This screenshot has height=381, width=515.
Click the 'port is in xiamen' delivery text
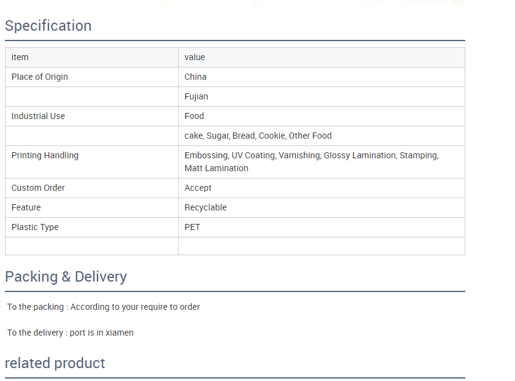[x=101, y=333]
